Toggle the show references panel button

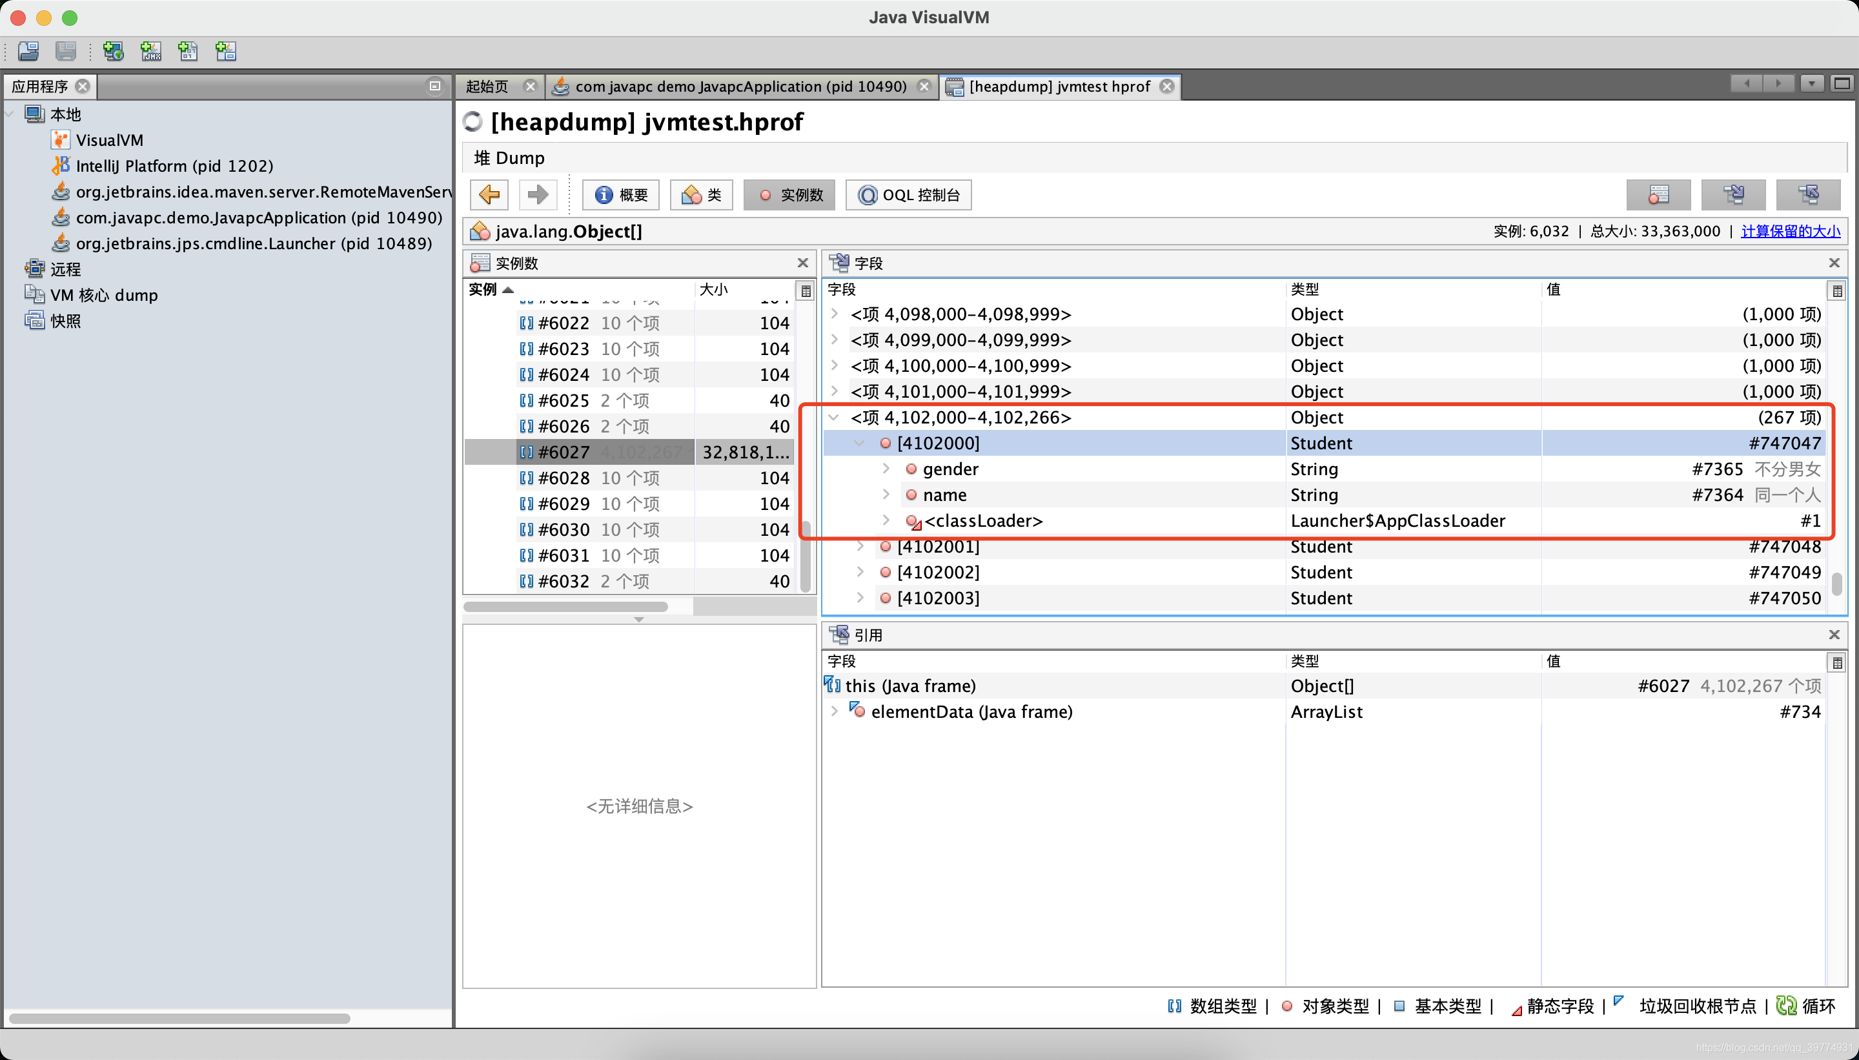(1808, 194)
